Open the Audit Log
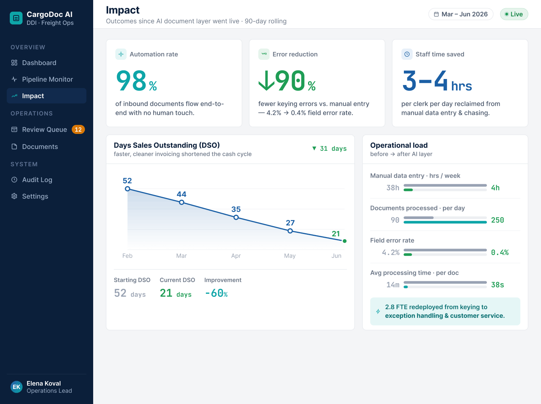The height and width of the screenshot is (404, 541). (47, 180)
